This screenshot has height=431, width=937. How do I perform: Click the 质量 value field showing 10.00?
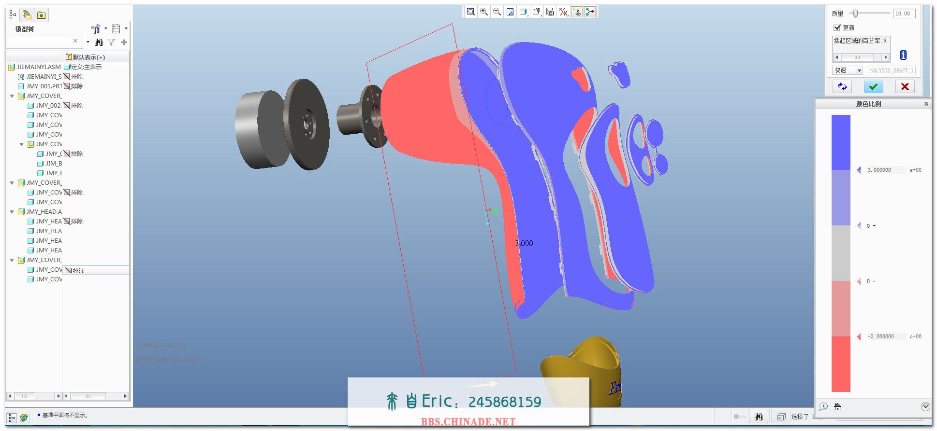pos(904,14)
